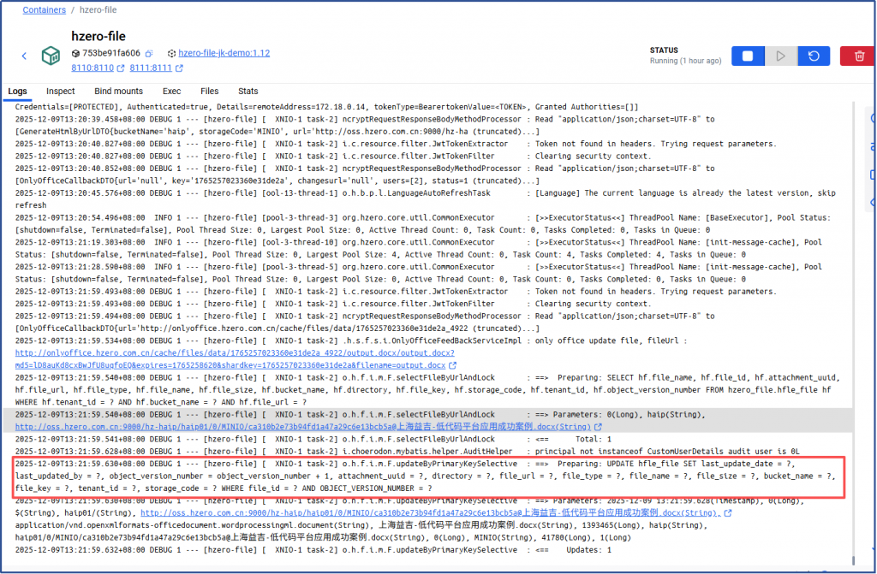Click the external-link icon beside port 8110:8110
This screenshot has height=574, width=877.
pos(120,68)
